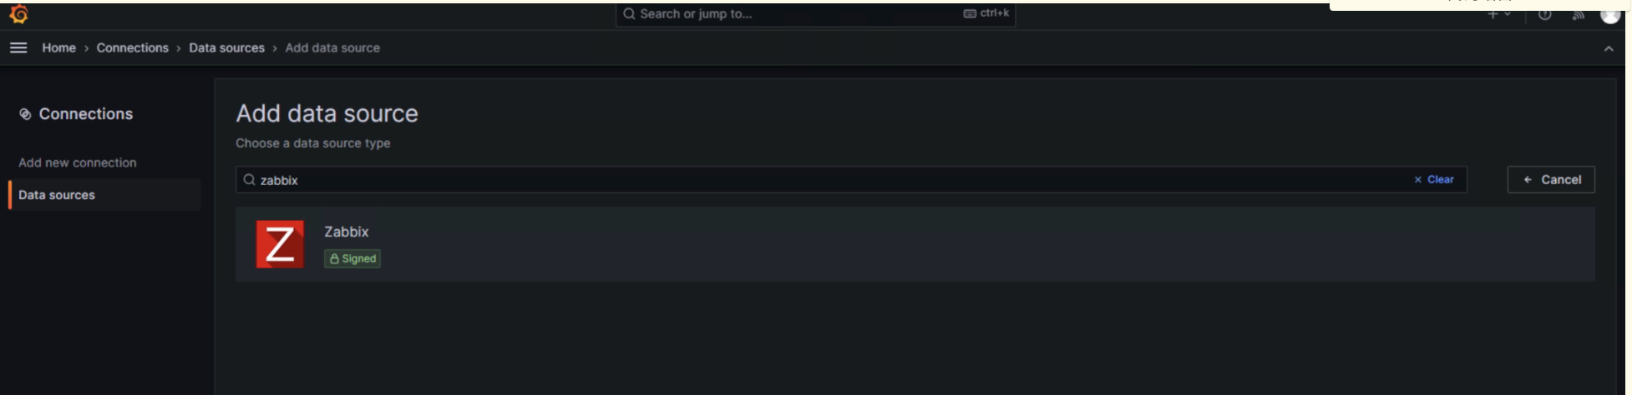
Task: Open the Search or jump to box
Action: 815,14
